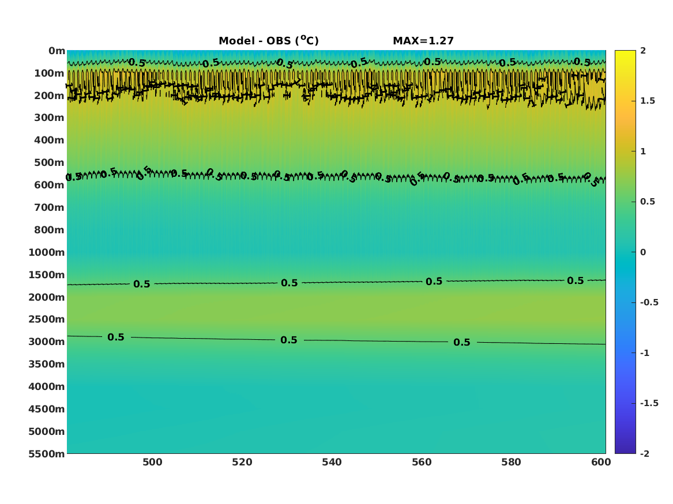Image resolution: width=673 pixels, height=504 pixels.
Task: Select the "100m" depth axis label
Action: coord(50,73)
